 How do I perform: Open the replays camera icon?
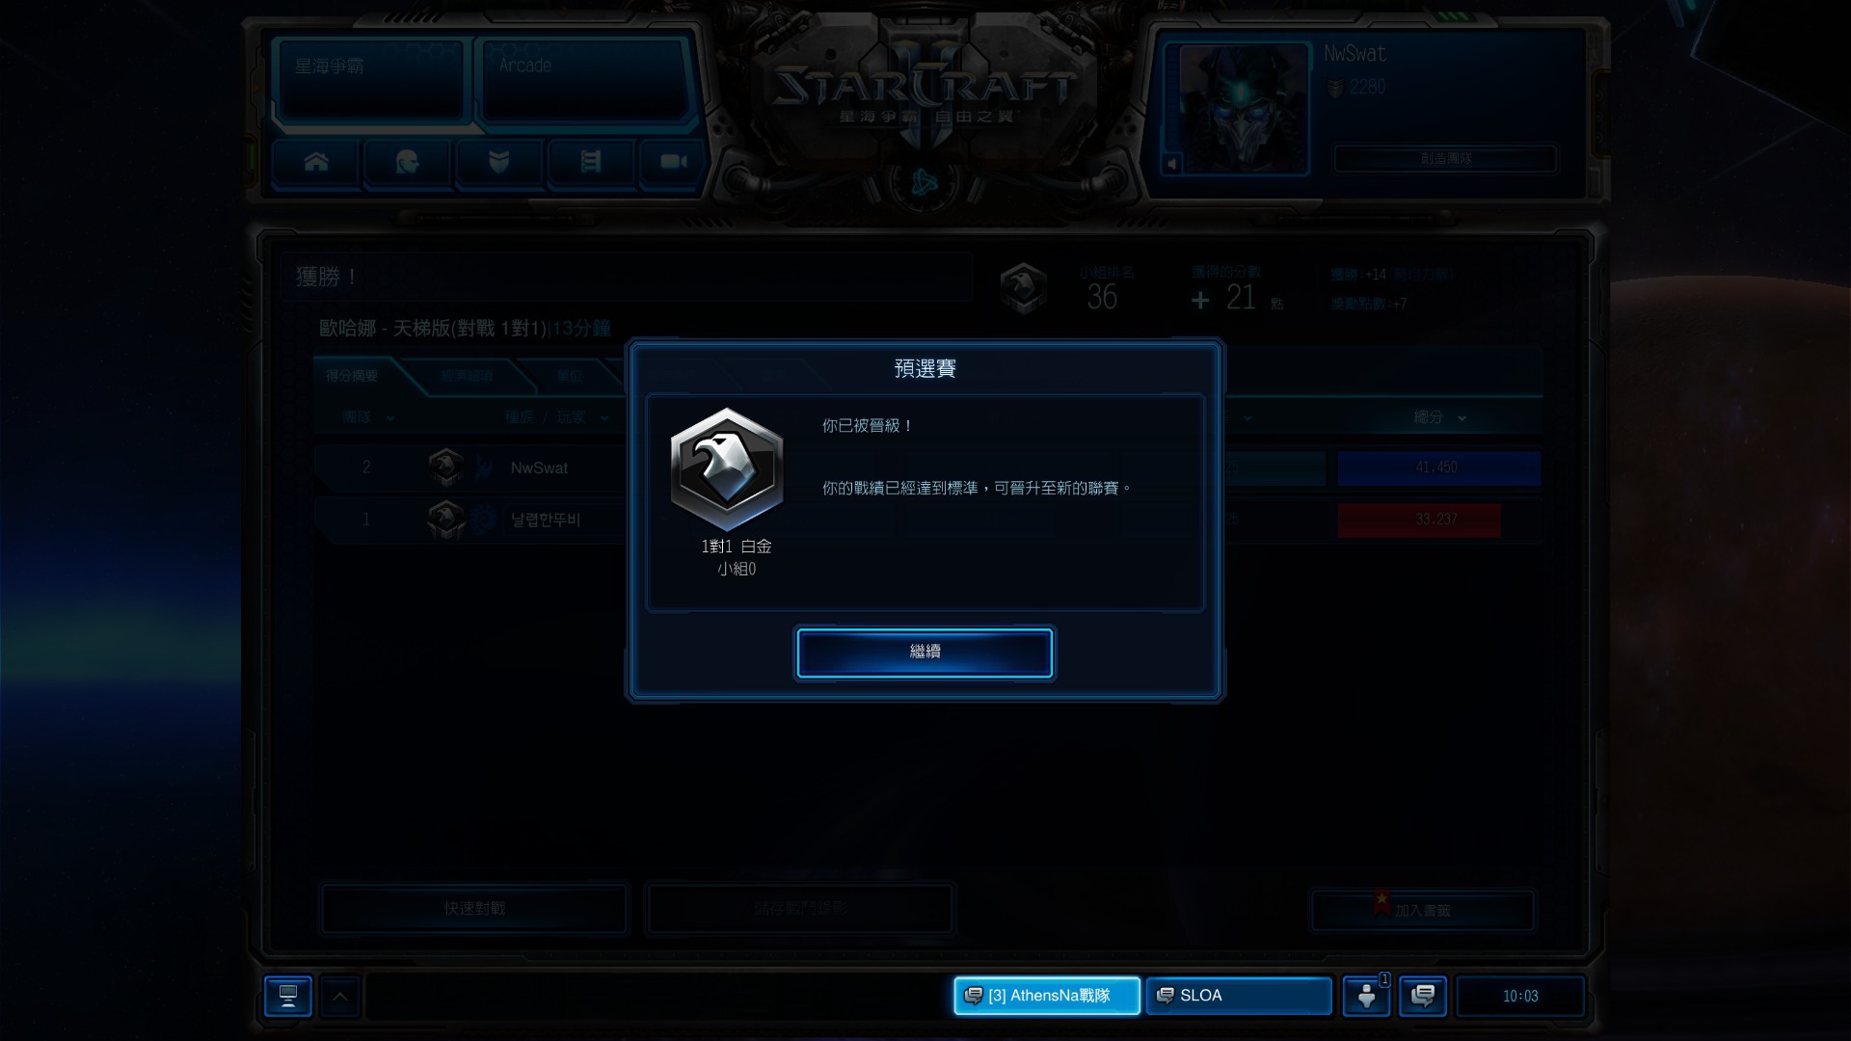click(x=673, y=162)
